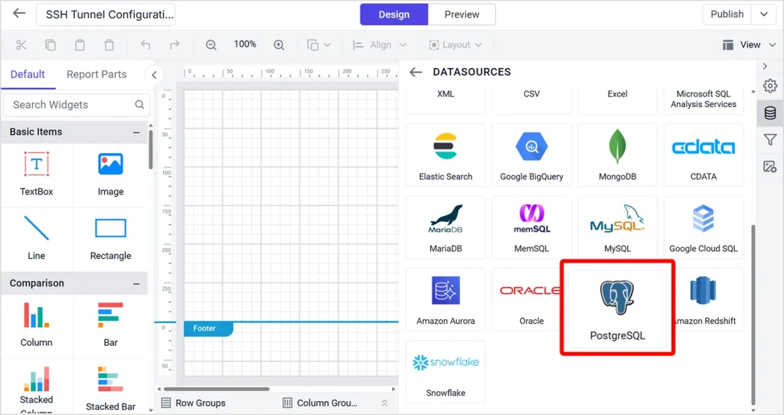The height and width of the screenshot is (415, 784).
Task: Open the arrange order dropdown
Action: (x=318, y=45)
